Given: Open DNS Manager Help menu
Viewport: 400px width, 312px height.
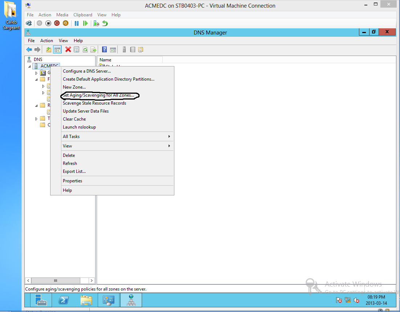Looking at the screenshot, I should [x=78, y=41].
